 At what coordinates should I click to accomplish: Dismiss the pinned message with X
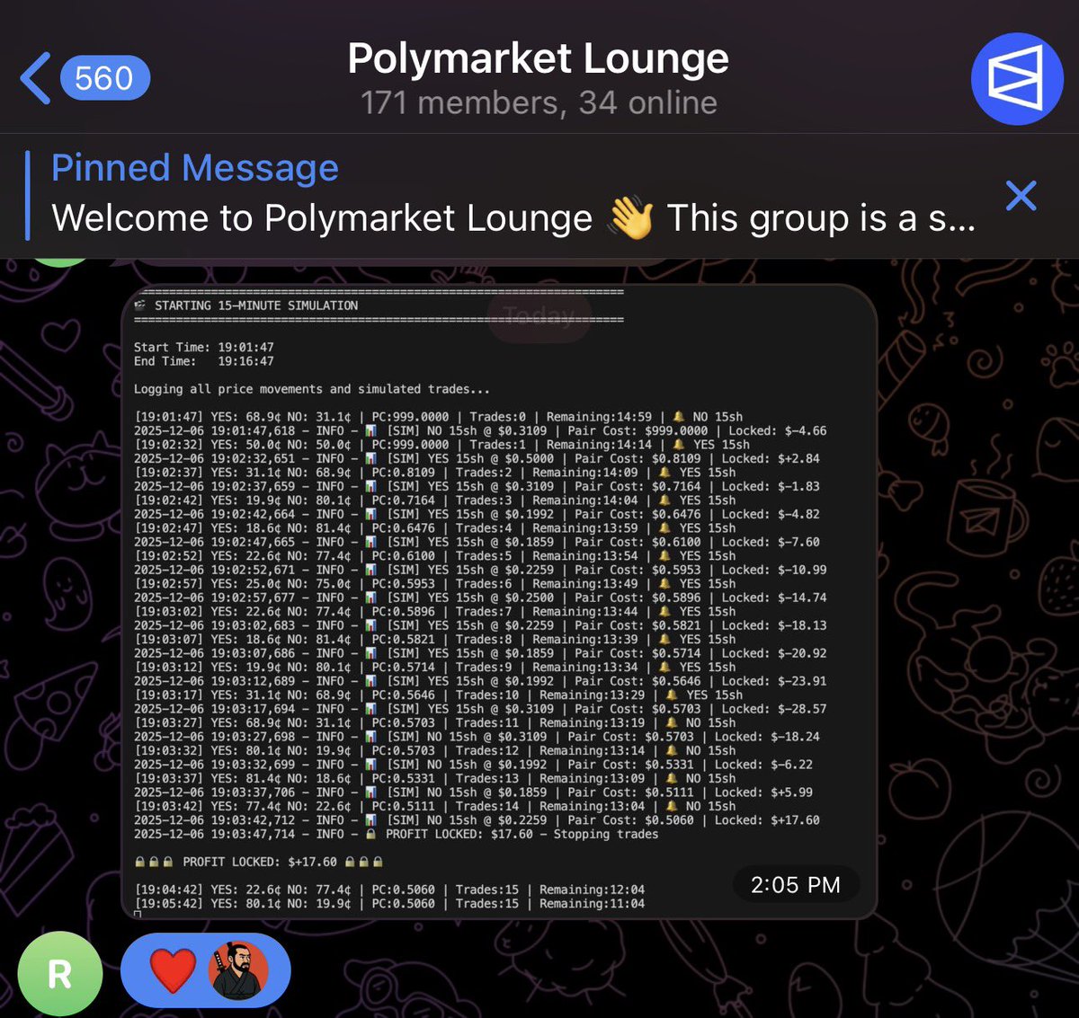pyautogui.click(x=1021, y=195)
